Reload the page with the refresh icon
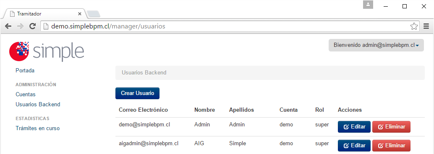This screenshot has height=154, width=434. [x=32, y=26]
